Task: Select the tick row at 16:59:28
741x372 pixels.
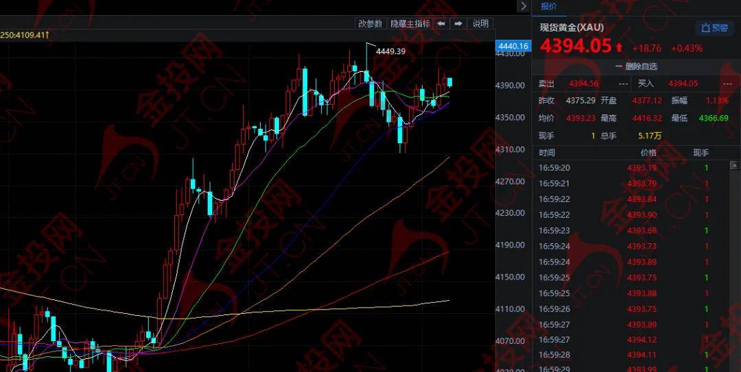Action: 631,355
